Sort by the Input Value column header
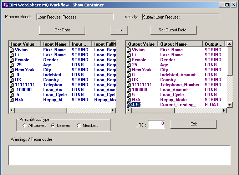Screen dimensions: 239x175 [x=25, y=44]
